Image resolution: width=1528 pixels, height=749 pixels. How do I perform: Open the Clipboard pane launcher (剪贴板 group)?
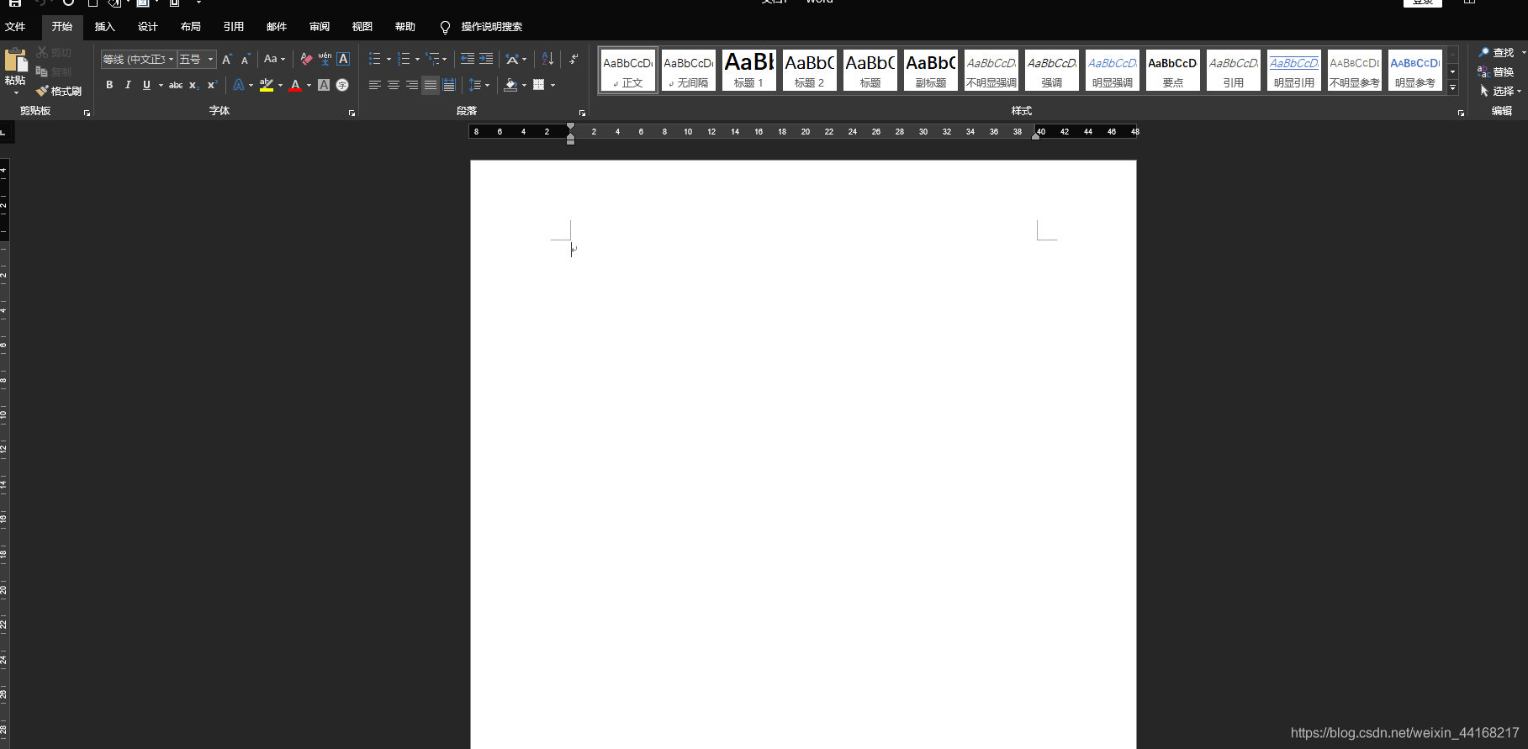click(x=87, y=113)
